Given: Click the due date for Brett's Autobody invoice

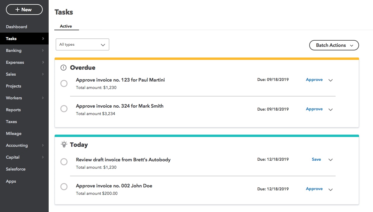Looking at the screenshot, I should tap(273, 160).
